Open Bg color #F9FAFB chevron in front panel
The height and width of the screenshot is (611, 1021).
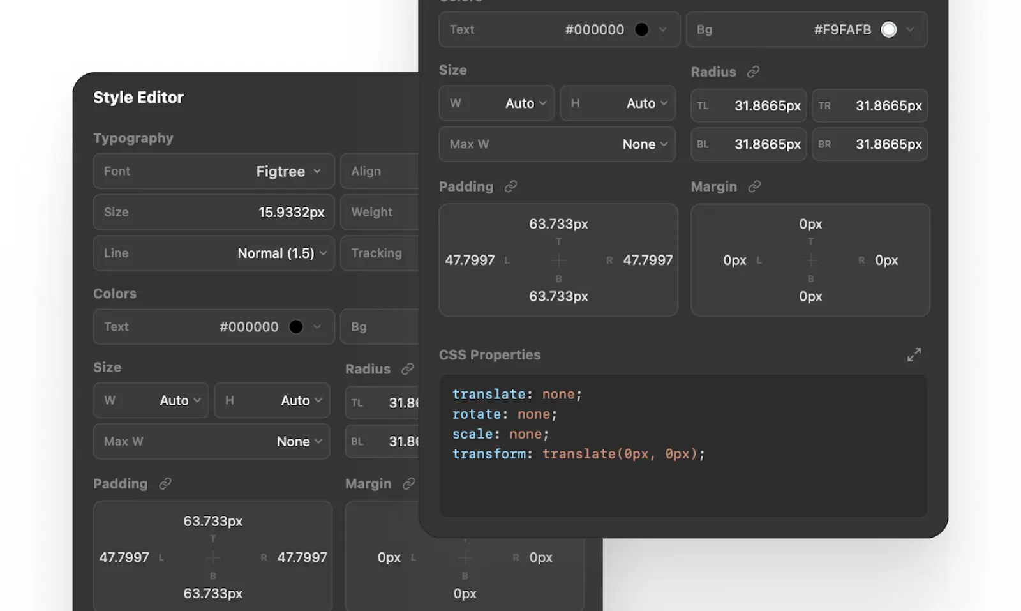tap(910, 29)
